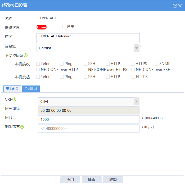Focus the MTU input field

[x=89, y=119]
